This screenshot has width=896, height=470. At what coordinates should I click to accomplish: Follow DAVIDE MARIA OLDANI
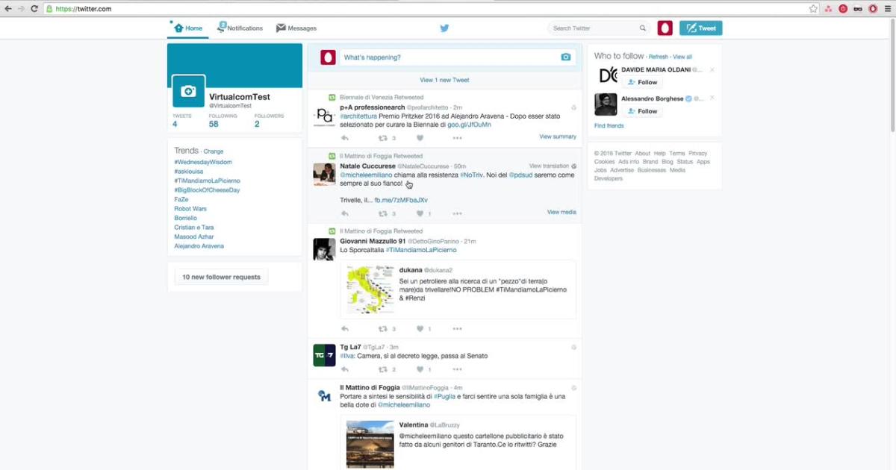click(642, 82)
